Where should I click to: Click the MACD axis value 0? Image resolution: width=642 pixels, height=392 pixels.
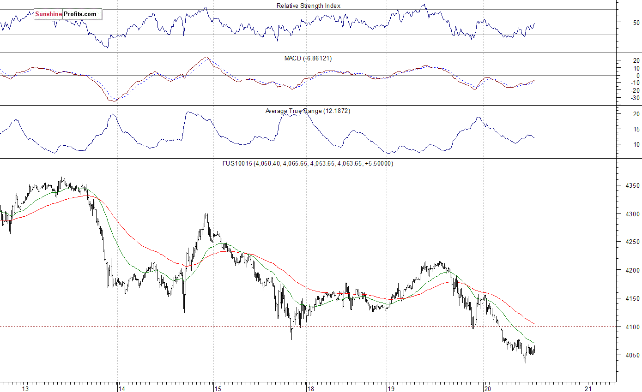coord(638,76)
